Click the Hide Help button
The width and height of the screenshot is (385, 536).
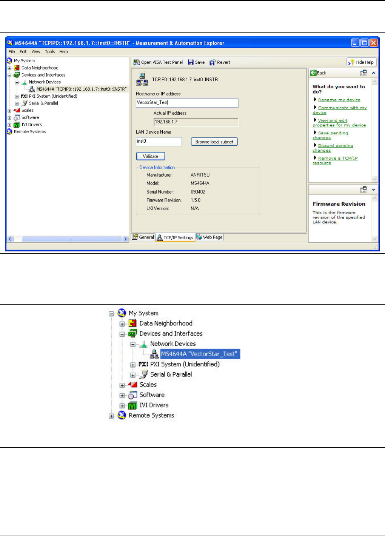tap(362, 62)
